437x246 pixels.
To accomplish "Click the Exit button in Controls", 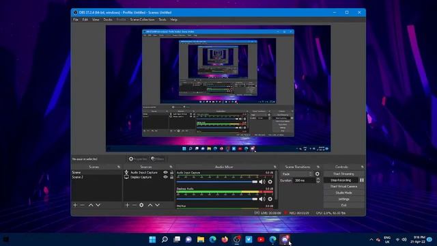I will tap(343, 205).
